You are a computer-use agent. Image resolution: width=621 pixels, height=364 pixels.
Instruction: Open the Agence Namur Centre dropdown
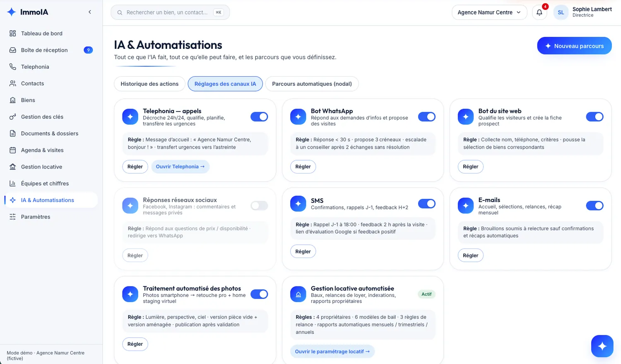click(489, 12)
